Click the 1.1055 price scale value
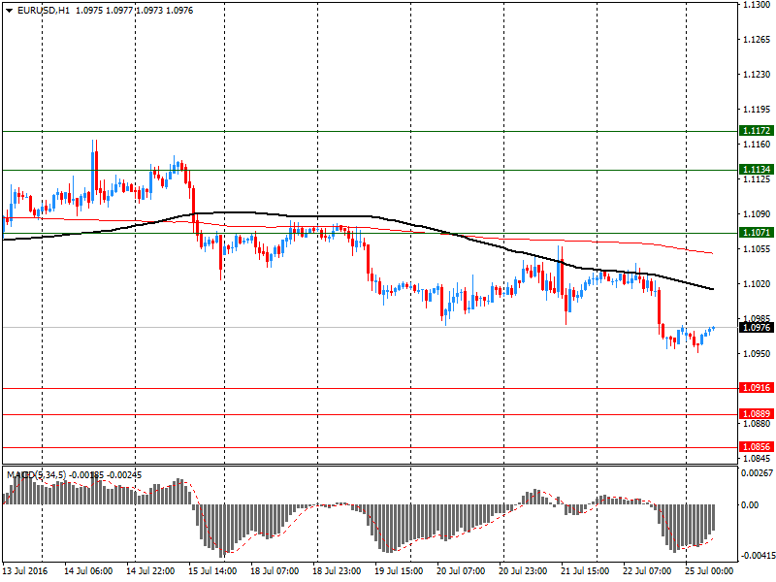 (757, 249)
